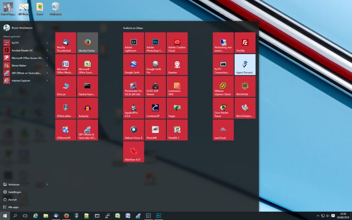Click the Windows Start button
The width and height of the screenshot is (352, 220).
click(5, 216)
